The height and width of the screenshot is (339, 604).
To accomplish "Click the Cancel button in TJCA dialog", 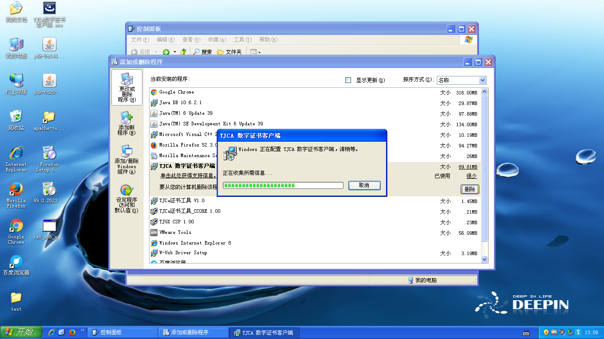I will tap(364, 185).
